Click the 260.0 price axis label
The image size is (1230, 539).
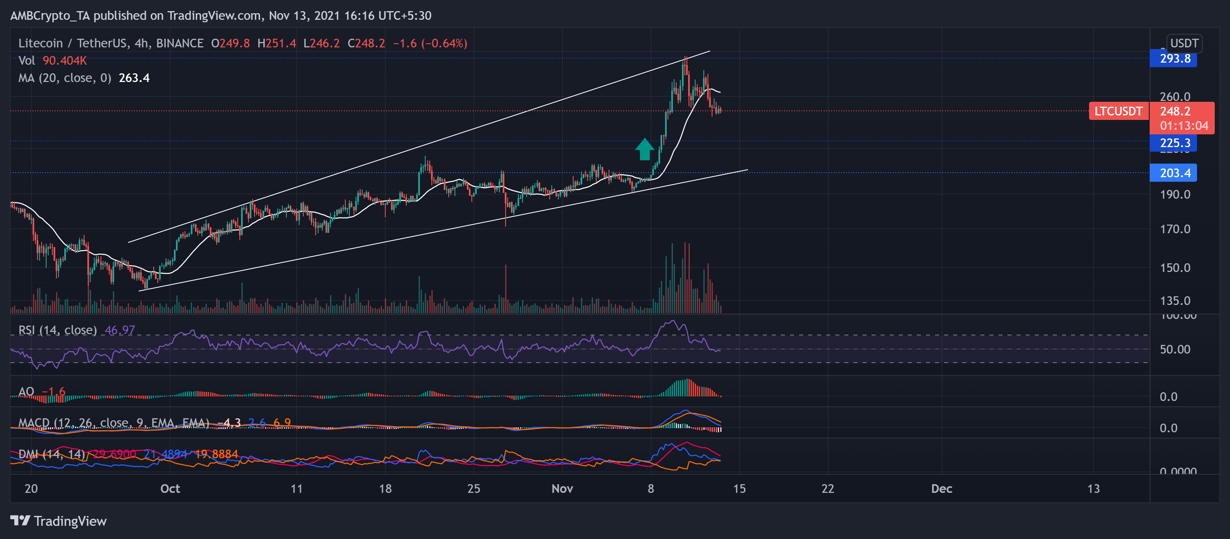(1175, 97)
